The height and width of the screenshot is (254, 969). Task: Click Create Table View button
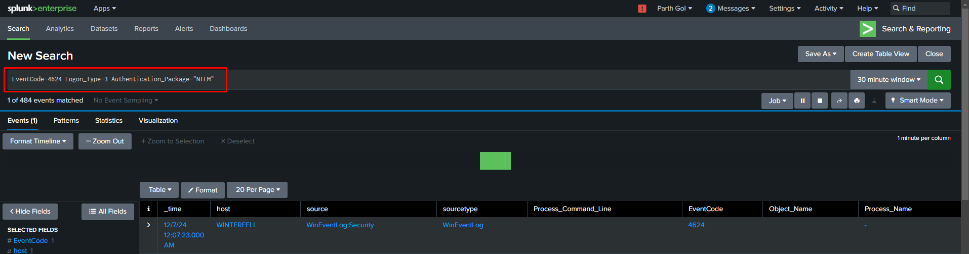tap(880, 54)
